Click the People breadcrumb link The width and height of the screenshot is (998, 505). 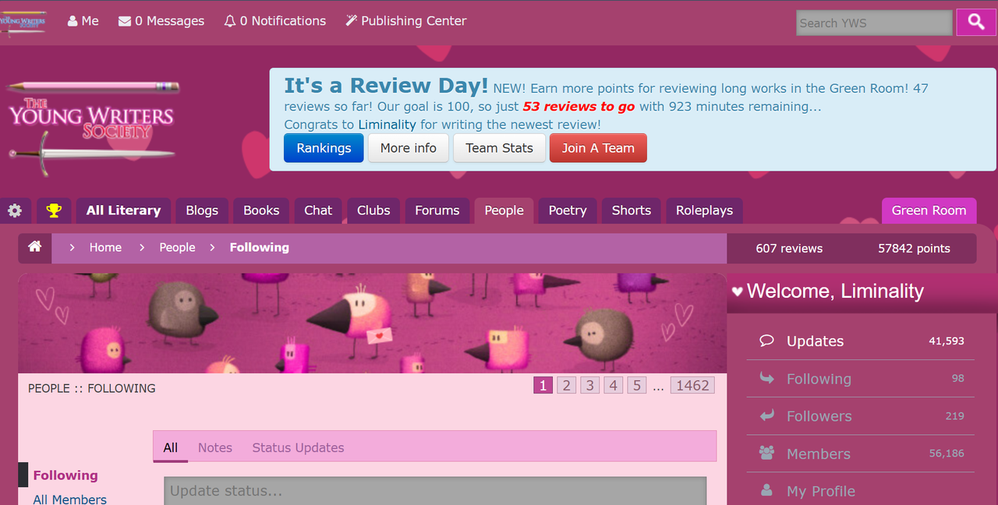[177, 248]
